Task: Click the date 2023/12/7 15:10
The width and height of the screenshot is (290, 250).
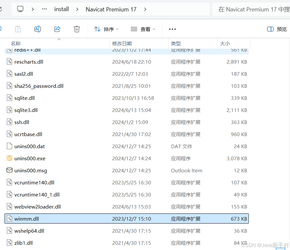Action: (131, 219)
